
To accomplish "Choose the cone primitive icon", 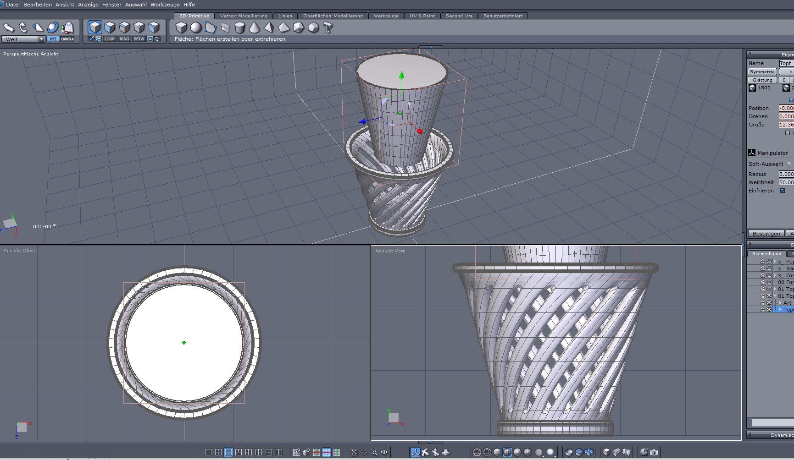I will pyautogui.click(x=254, y=28).
